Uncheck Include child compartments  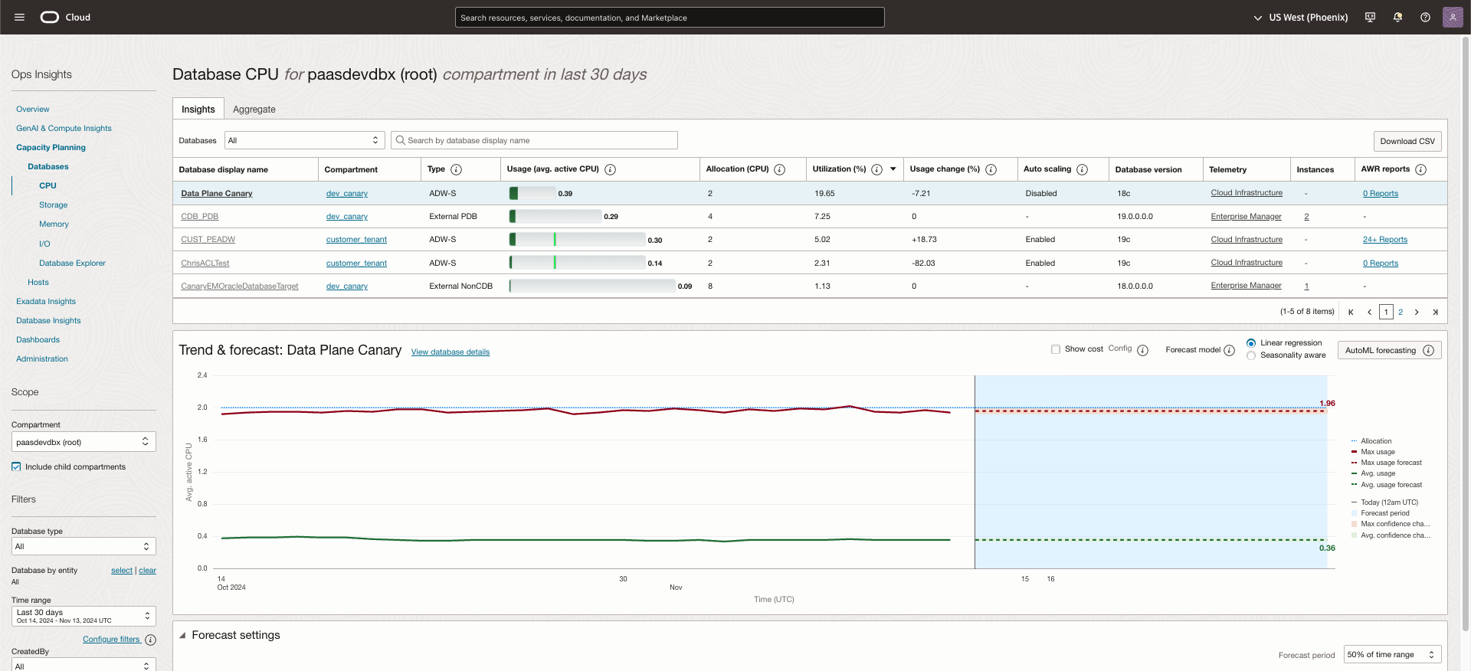[x=16, y=466]
